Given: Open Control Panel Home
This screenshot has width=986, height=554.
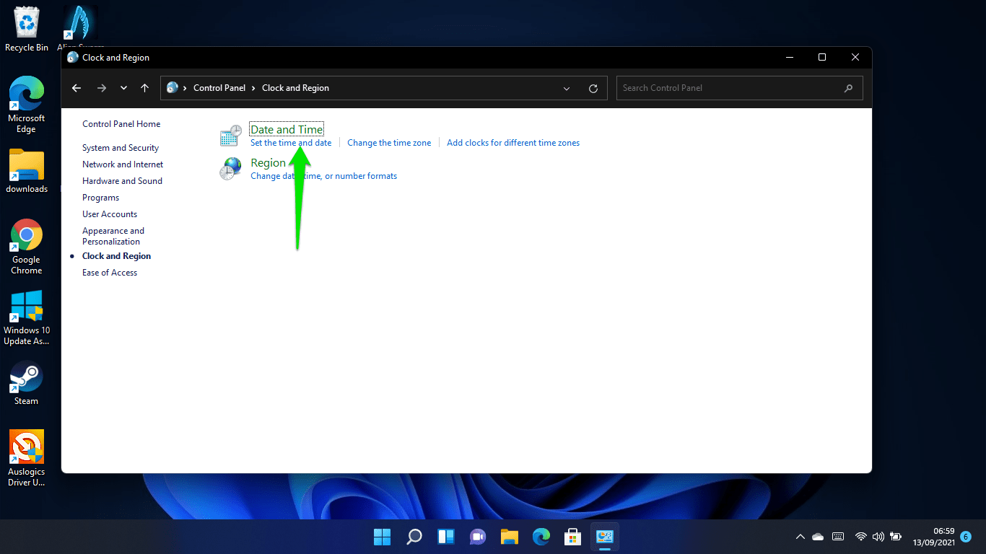Looking at the screenshot, I should point(121,124).
